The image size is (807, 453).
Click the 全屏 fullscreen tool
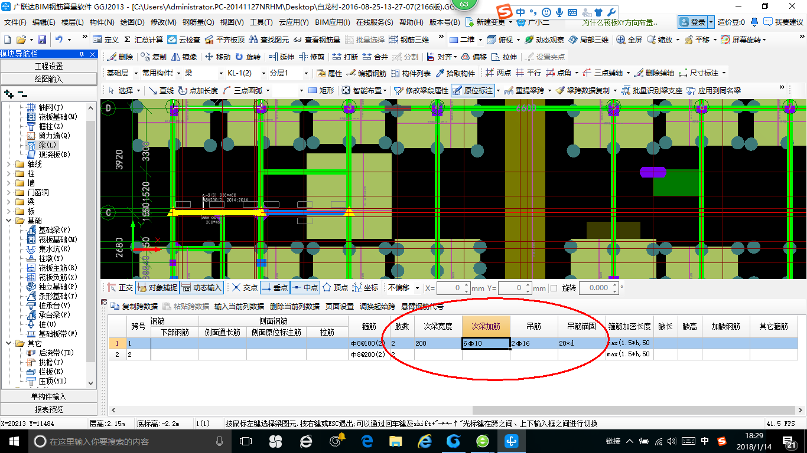click(630, 40)
